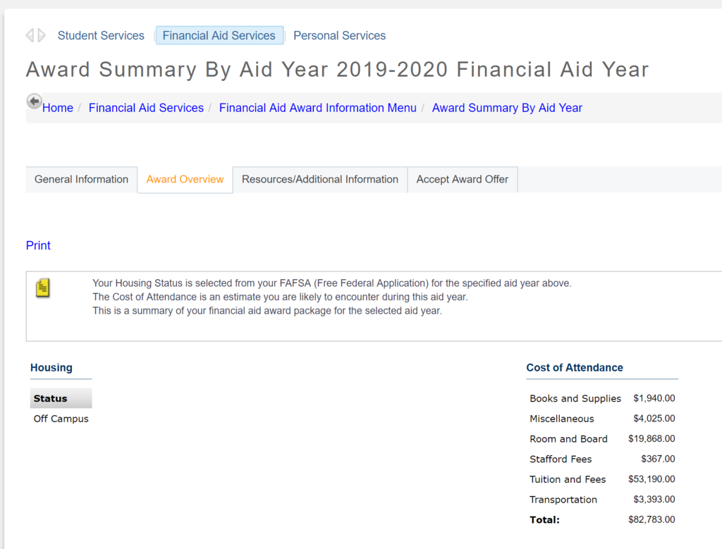Image resolution: width=722 pixels, height=549 pixels.
Task: Open Financial Aid Award Information Menu link
Action: coord(317,108)
